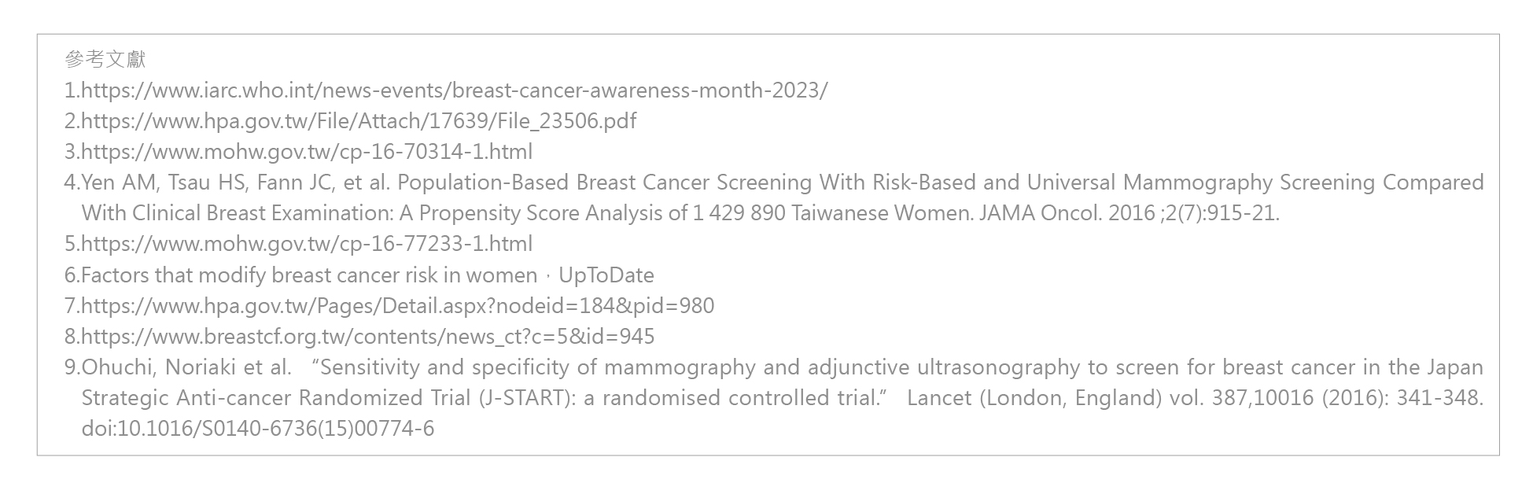Click the Factors that modify breast cancer risk reference

tap(309, 275)
